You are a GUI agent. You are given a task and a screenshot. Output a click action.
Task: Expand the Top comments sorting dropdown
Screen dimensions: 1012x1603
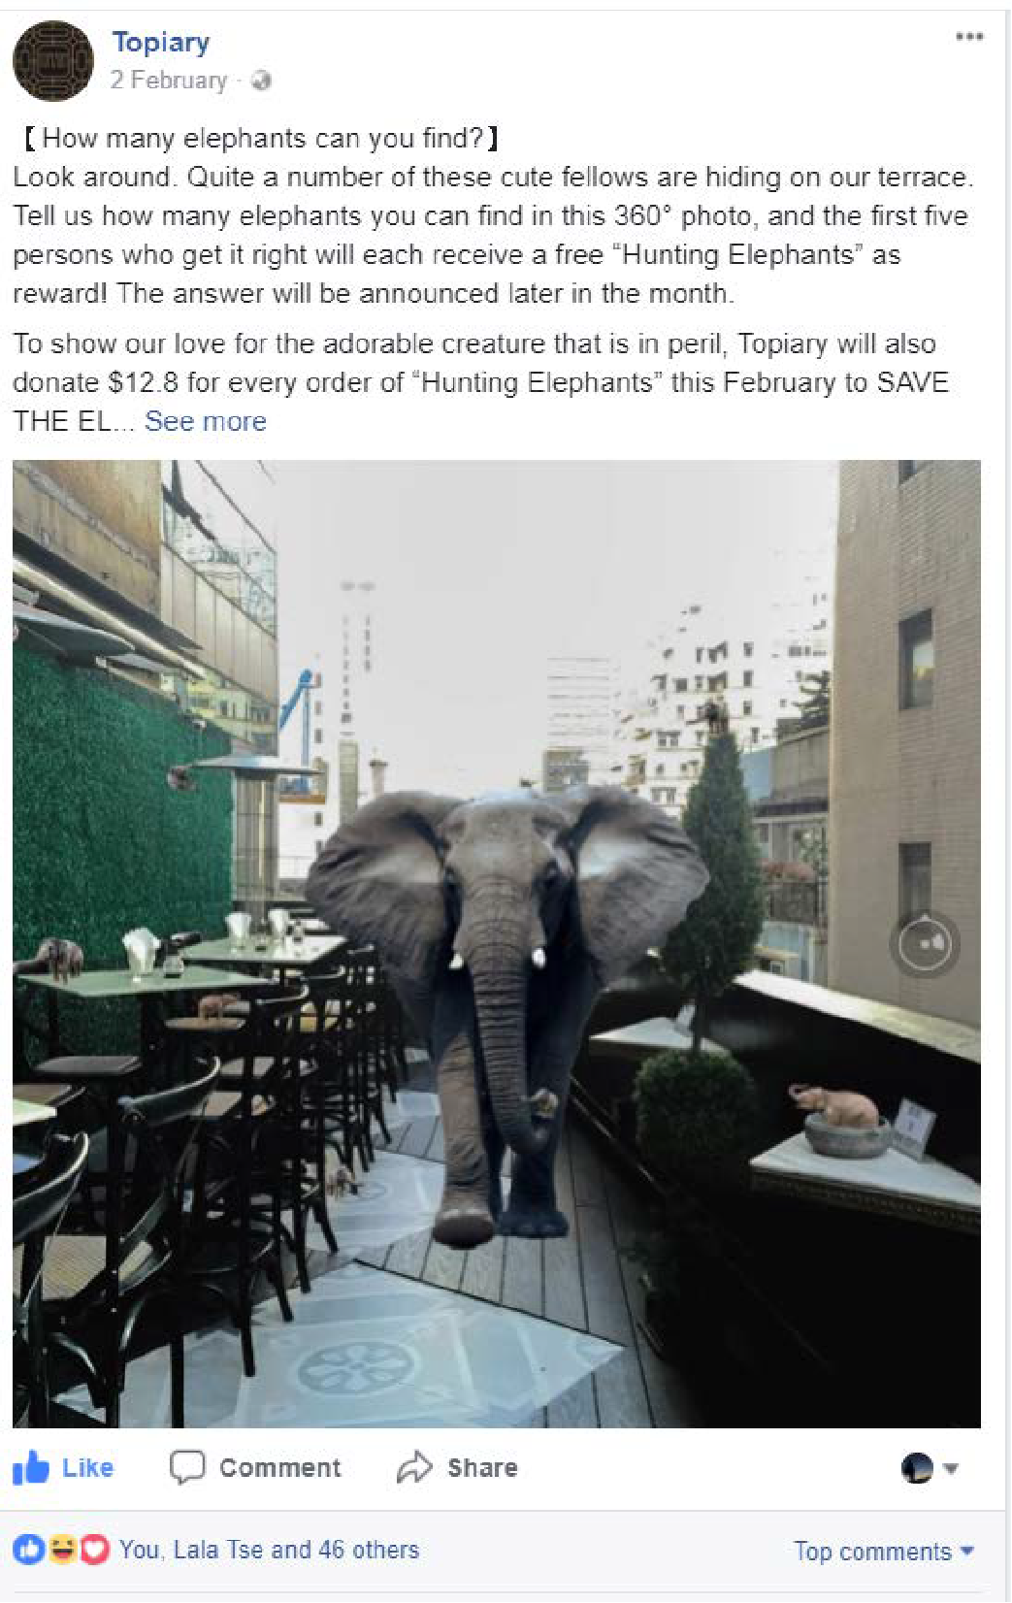tap(884, 1552)
